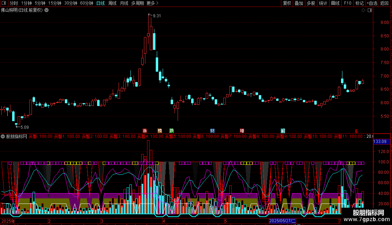Click the 买警: 100.00 indicator value
Viewport: 392px width, 225px height.
click(41, 136)
